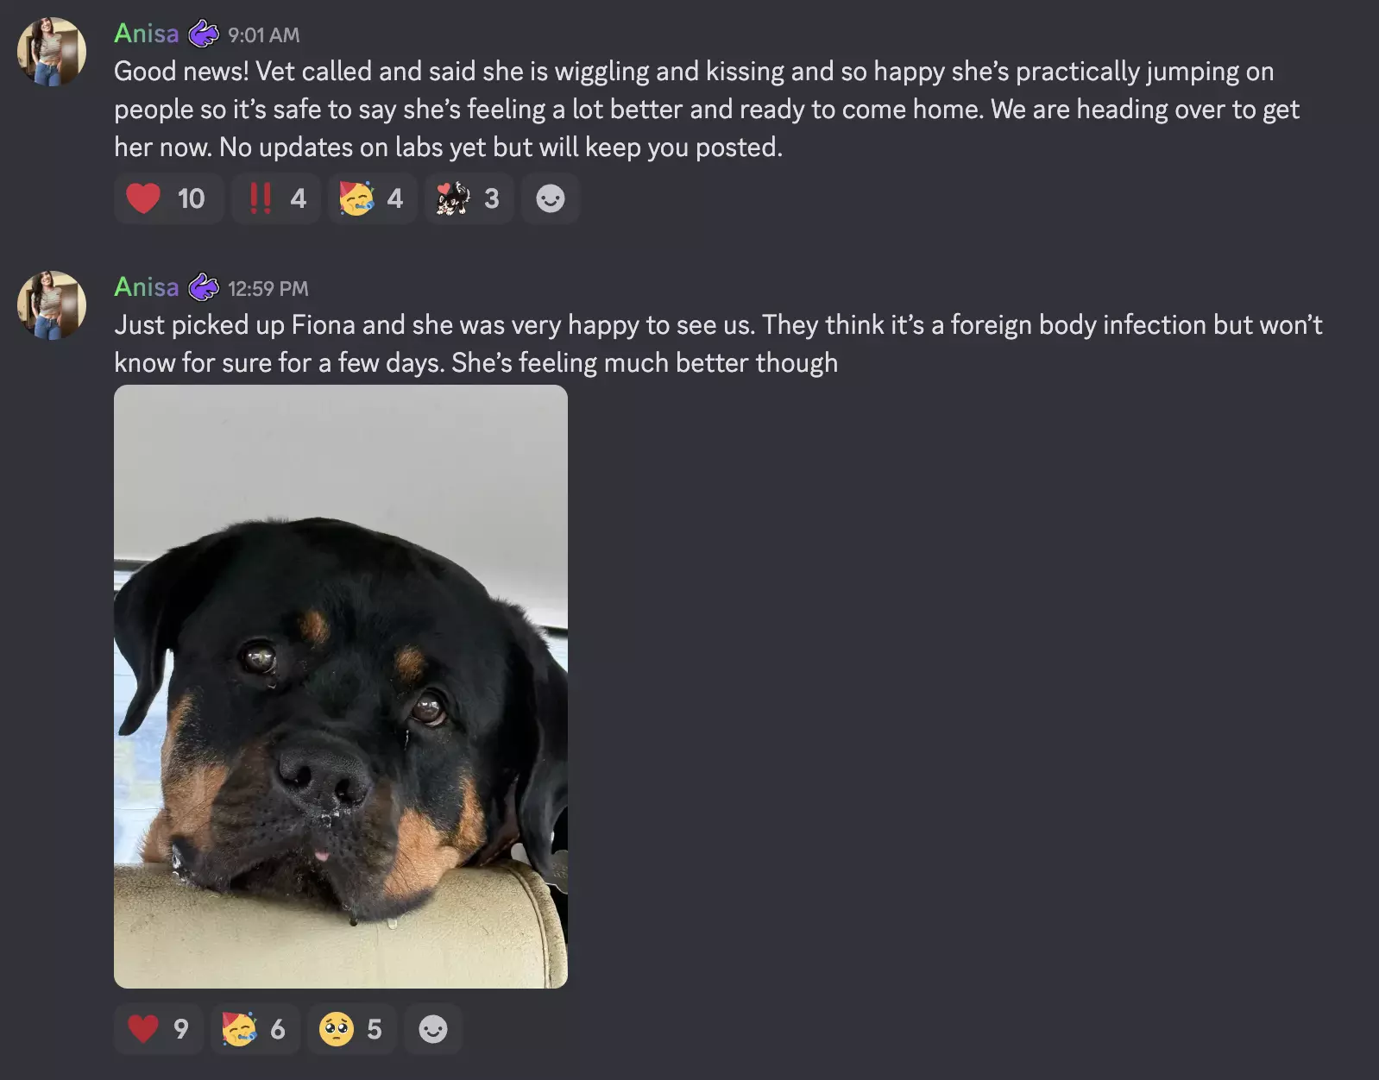
Task: Click the pleading face reaction with 5
Action: click(x=352, y=1028)
